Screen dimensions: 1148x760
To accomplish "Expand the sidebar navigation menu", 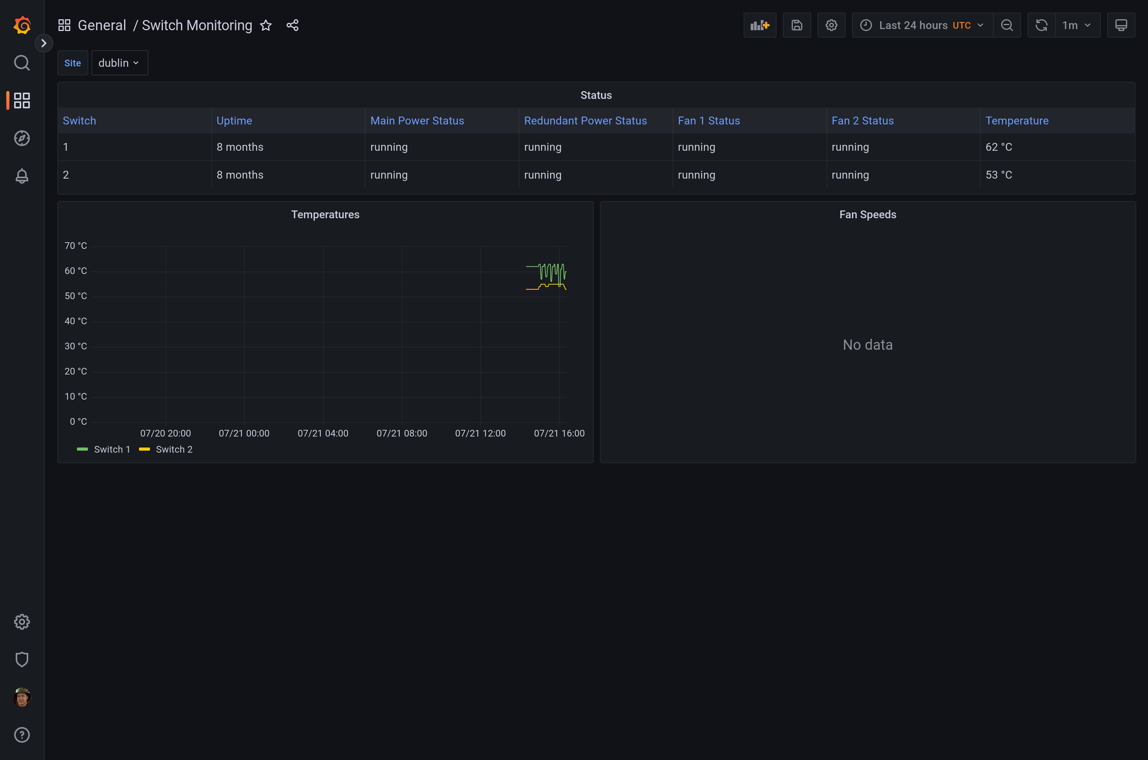I will pyautogui.click(x=44, y=44).
